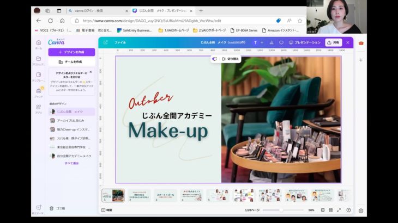This screenshot has width=398, height=223.
Task: Reload the page with refresh icon
Action: tap(50, 21)
